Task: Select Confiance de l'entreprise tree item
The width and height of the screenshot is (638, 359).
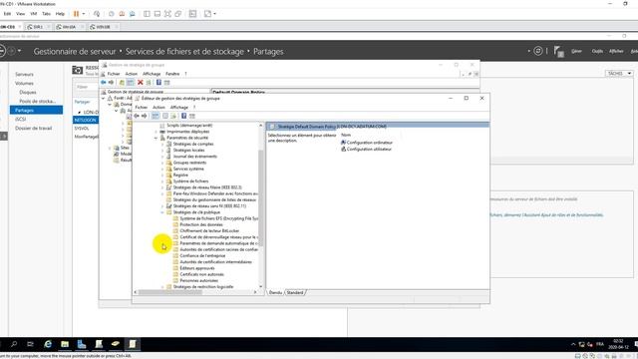Action: (x=202, y=255)
